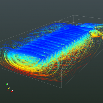The image size is (103, 103).
Task: Select the red X axis arrow tip
Action: click(12, 91)
